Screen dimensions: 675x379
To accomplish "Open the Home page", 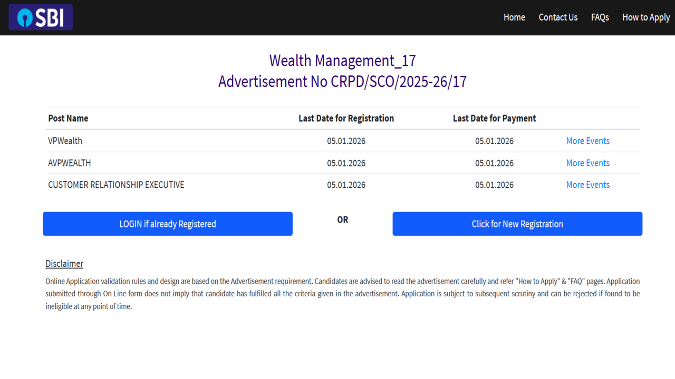I will pos(514,17).
